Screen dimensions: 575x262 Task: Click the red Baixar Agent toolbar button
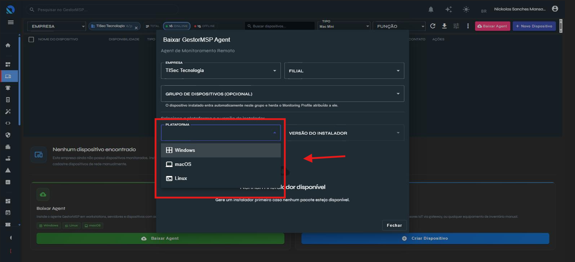point(493,26)
